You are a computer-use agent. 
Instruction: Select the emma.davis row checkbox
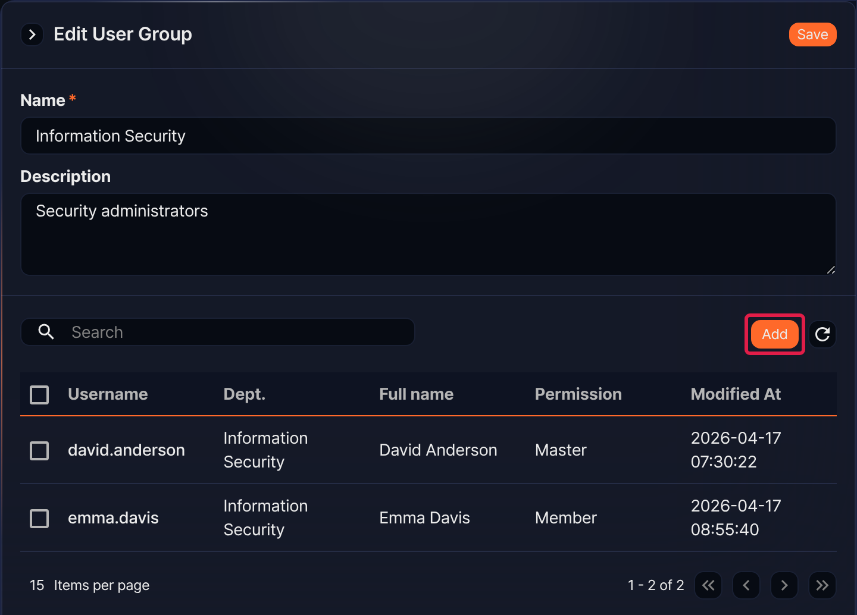(39, 518)
